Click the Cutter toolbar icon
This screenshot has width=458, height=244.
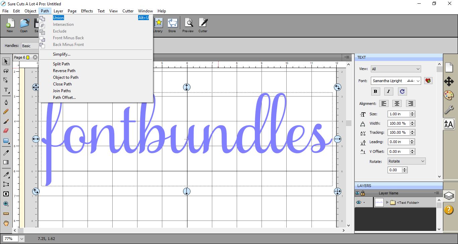(x=203, y=25)
